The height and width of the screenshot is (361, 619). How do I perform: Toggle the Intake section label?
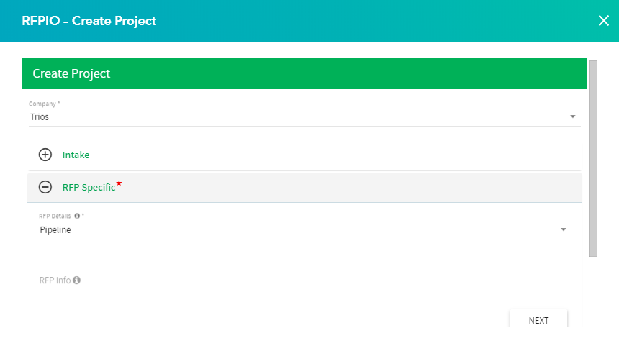[x=76, y=155]
